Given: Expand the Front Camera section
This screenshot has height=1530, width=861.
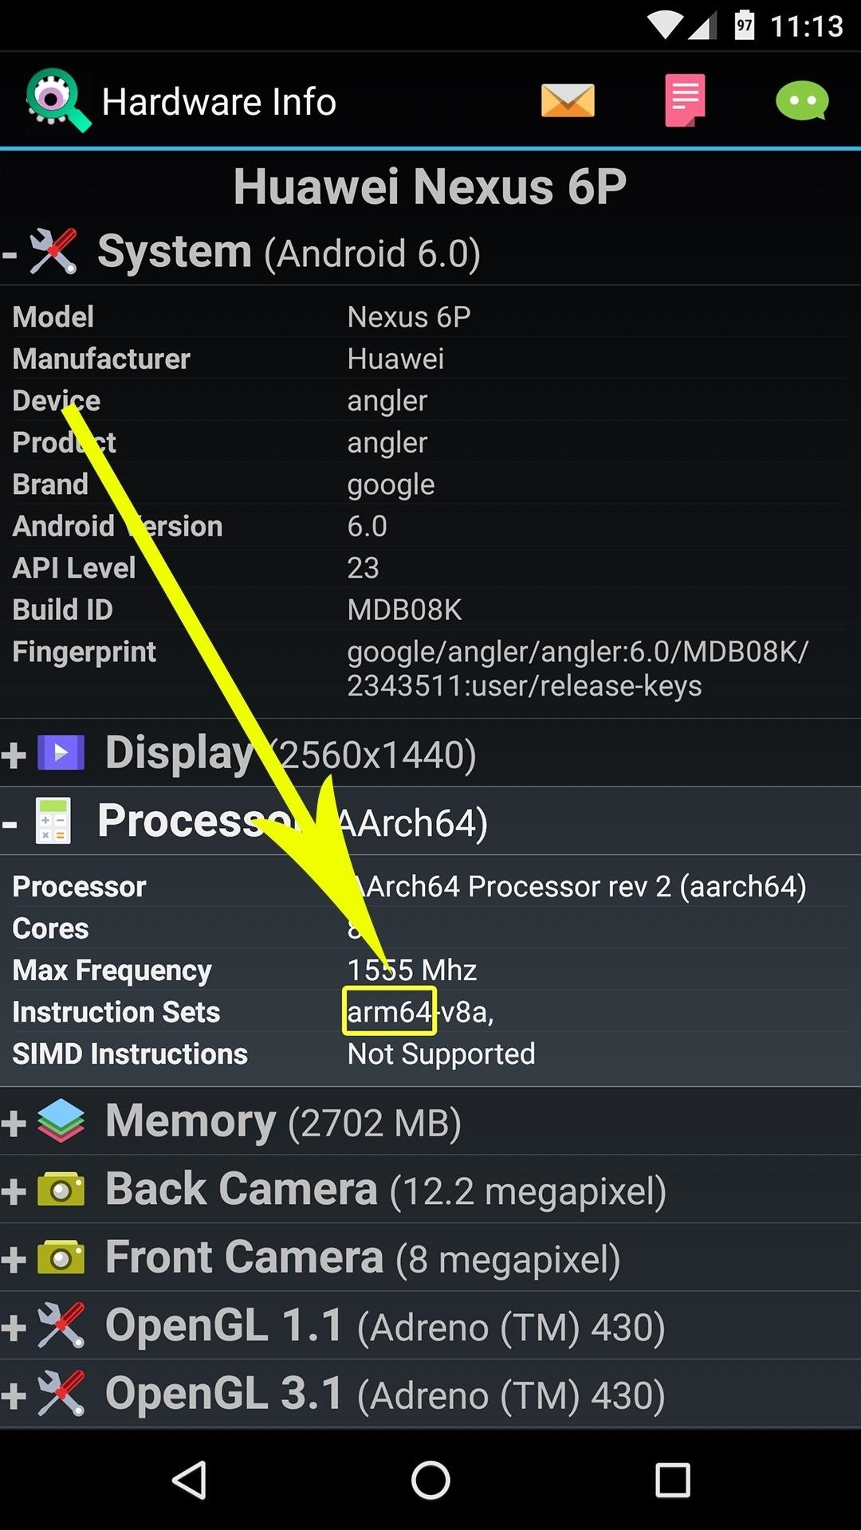Looking at the screenshot, I should (x=14, y=1257).
